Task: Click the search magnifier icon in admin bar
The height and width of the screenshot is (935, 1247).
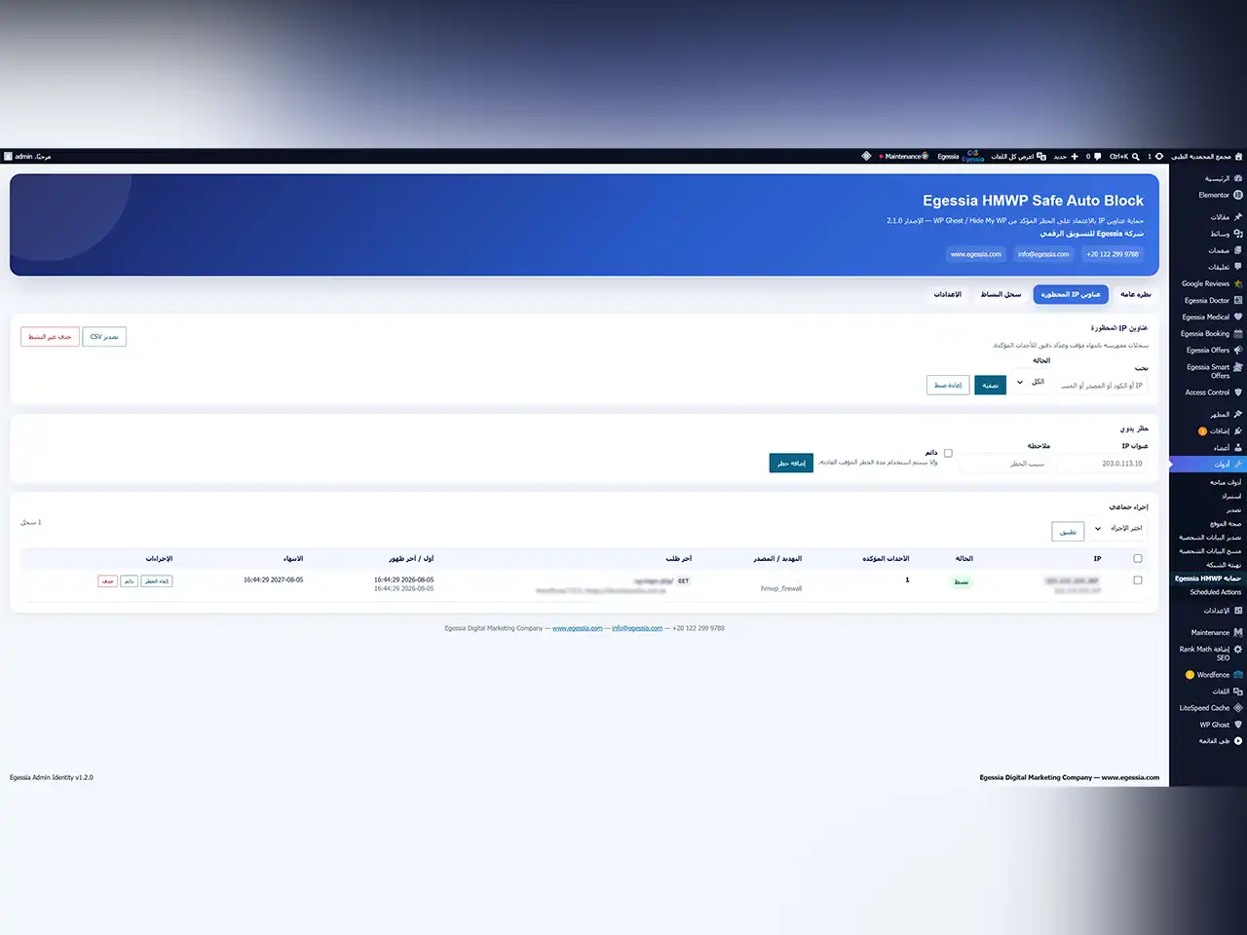Action: (1136, 156)
